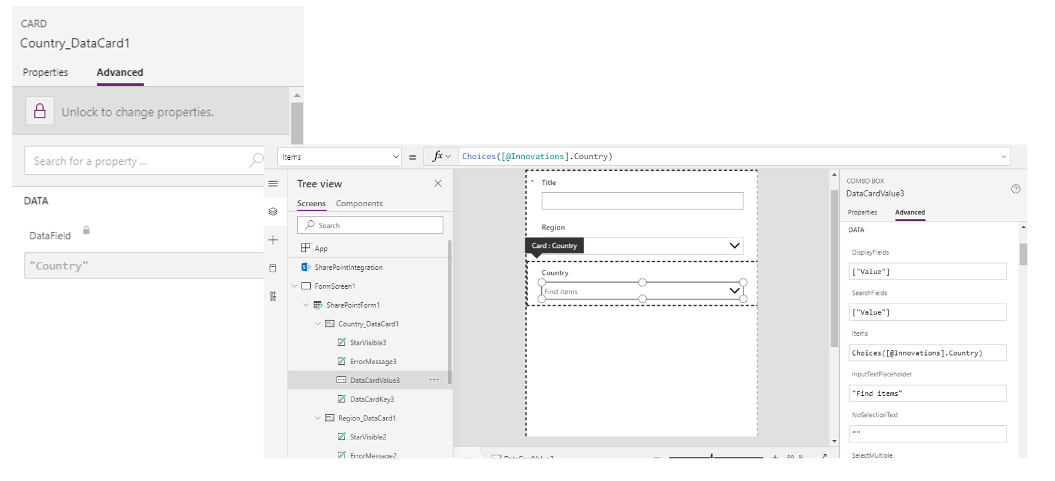The image size is (1055, 481).
Task: Edit the SearchFields property value
Action: point(927,312)
